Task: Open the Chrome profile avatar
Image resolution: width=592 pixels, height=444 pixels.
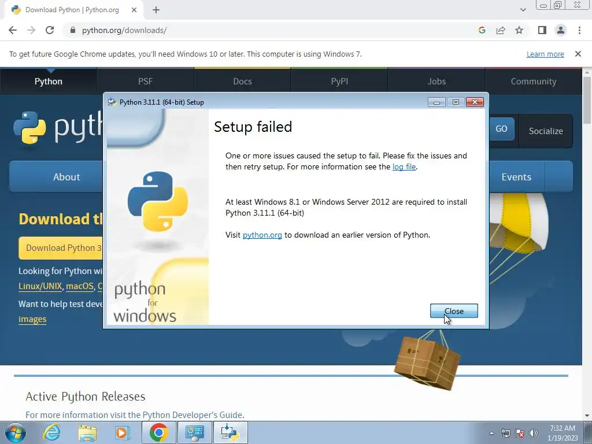Action: (x=561, y=30)
